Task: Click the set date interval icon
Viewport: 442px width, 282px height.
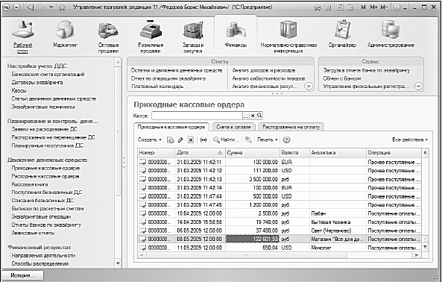Action: tap(203, 140)
